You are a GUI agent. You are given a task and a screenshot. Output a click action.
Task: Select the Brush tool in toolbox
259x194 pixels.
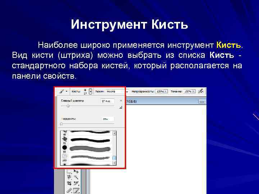(x=76, y=190)
